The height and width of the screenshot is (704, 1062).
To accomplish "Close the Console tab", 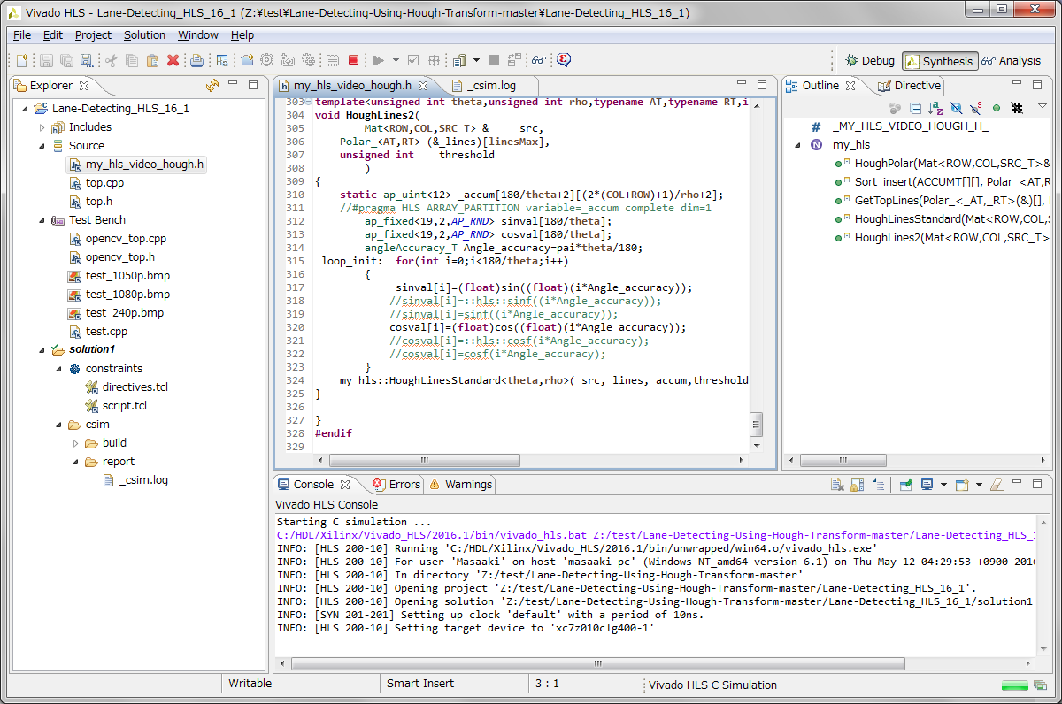I will [345, 485].
